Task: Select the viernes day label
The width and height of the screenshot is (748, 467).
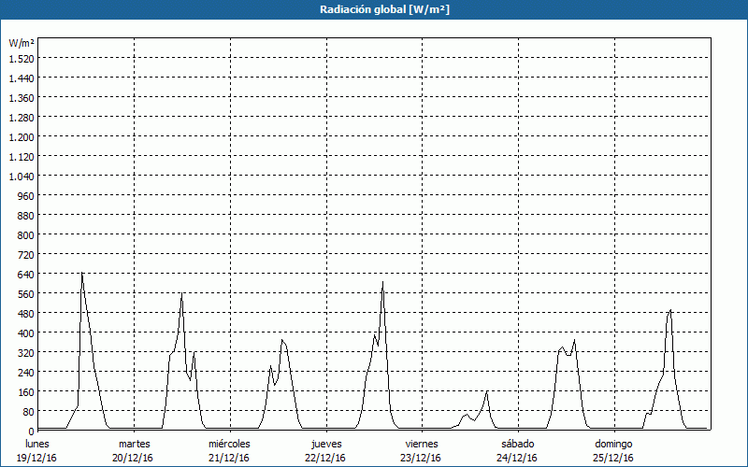Action: coord(422,443)
